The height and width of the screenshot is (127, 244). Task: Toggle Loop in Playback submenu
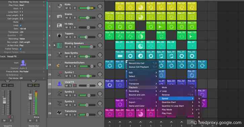pos(176,91)
